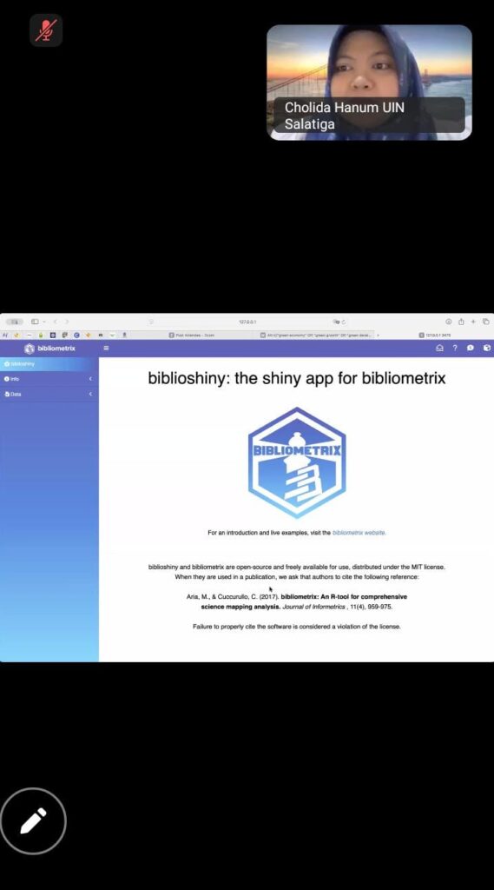Image resolution: width=494 pixels, height=890 pixels.
Task: Switch to the green economy search tab
Action: [x=317, y=335]
